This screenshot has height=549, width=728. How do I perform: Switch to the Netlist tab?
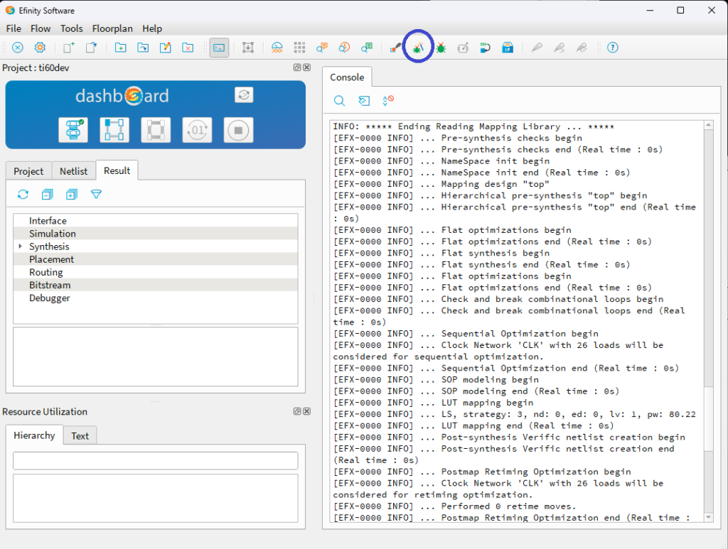click(73, 171)
